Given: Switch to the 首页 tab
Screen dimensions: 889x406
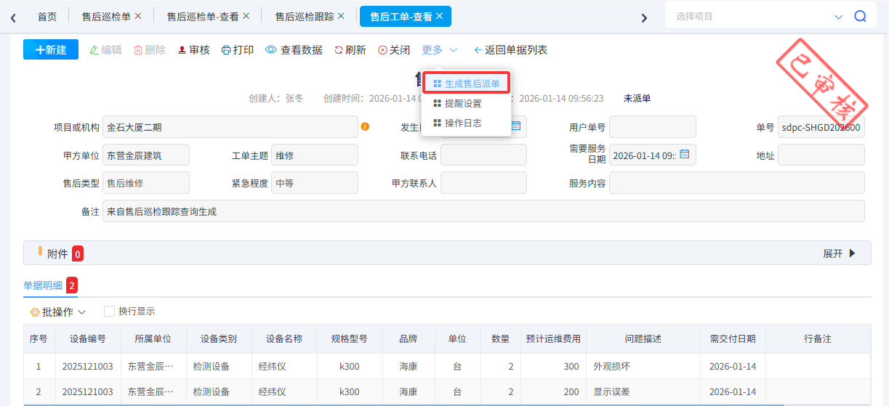Looking at the screenshot, I should [x=47, y=16].
